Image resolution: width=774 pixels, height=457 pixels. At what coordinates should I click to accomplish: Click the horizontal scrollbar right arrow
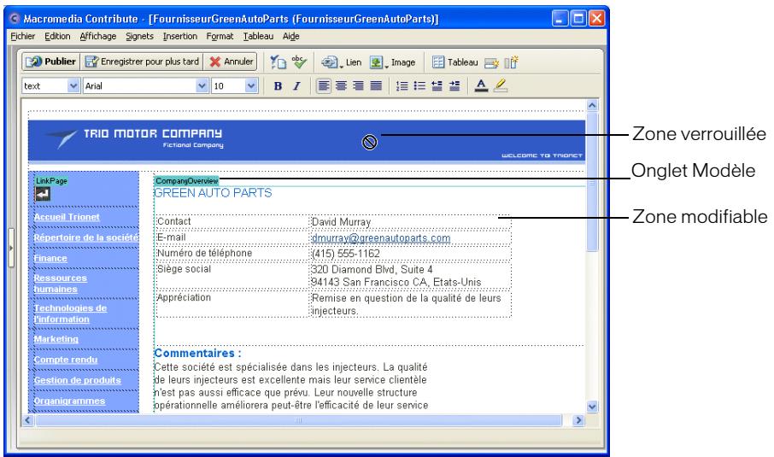pyautogui.click(x=578, y=420)
